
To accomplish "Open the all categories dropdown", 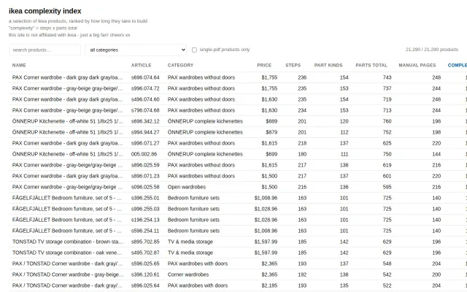I will click(x=136, y=50).
